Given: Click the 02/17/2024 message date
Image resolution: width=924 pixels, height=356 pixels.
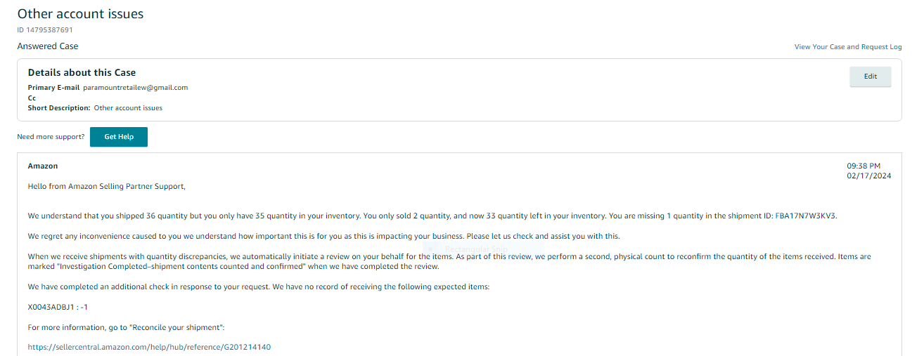Looking at the screenshot, I should tap(868, 176).
